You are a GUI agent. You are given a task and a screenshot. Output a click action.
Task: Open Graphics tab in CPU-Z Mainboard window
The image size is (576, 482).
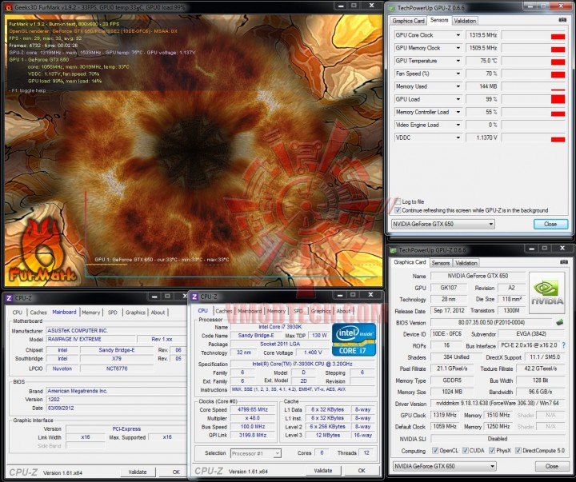coord(135,313)
